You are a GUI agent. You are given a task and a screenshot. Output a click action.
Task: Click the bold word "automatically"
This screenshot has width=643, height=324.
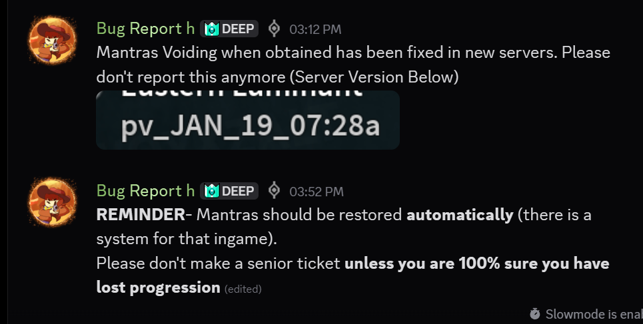pyautogui.click(x=460, y=215)
